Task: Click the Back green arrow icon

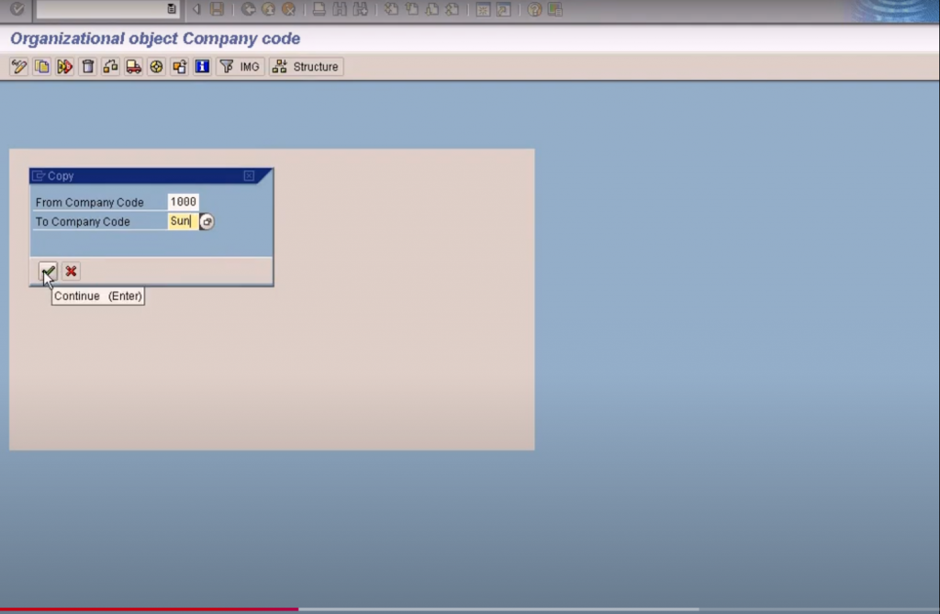Action: click(x=248, y=9)
